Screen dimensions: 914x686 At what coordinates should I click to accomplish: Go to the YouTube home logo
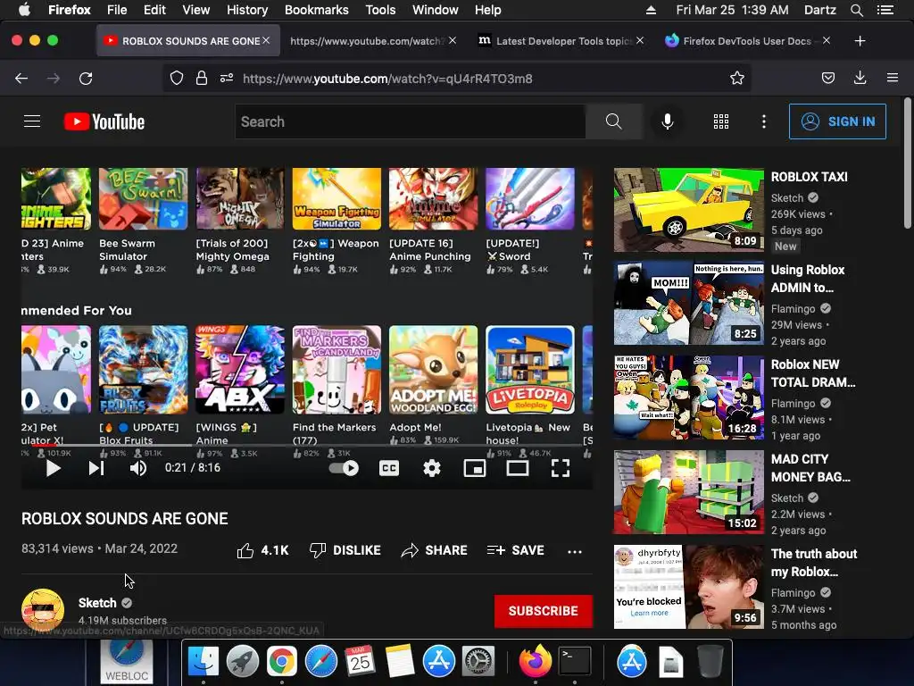click(x=104, y=121)
